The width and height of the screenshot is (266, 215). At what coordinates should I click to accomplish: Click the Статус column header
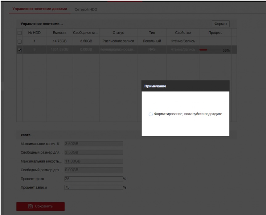point(118,33)
